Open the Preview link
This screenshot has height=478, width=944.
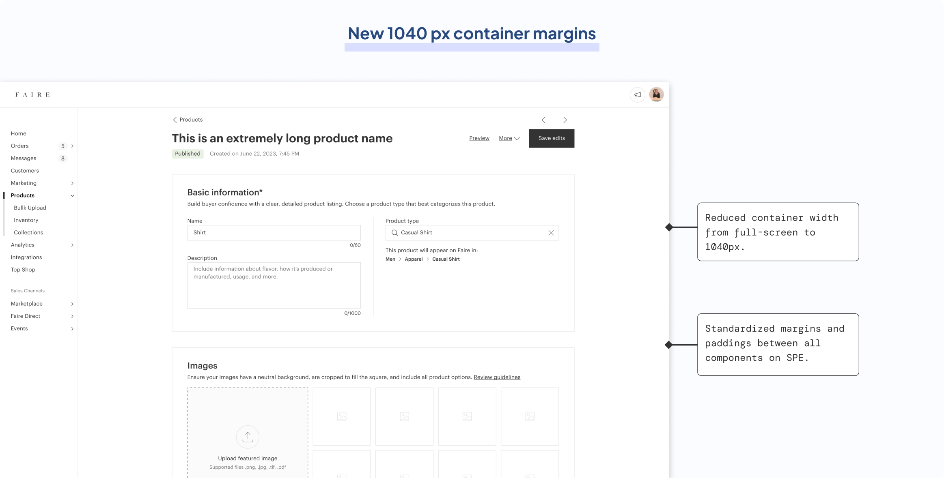(479, 138)
